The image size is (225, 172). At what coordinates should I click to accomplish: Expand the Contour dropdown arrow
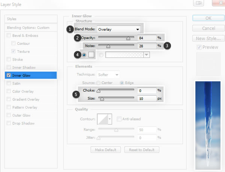click(x=110, y=119)
